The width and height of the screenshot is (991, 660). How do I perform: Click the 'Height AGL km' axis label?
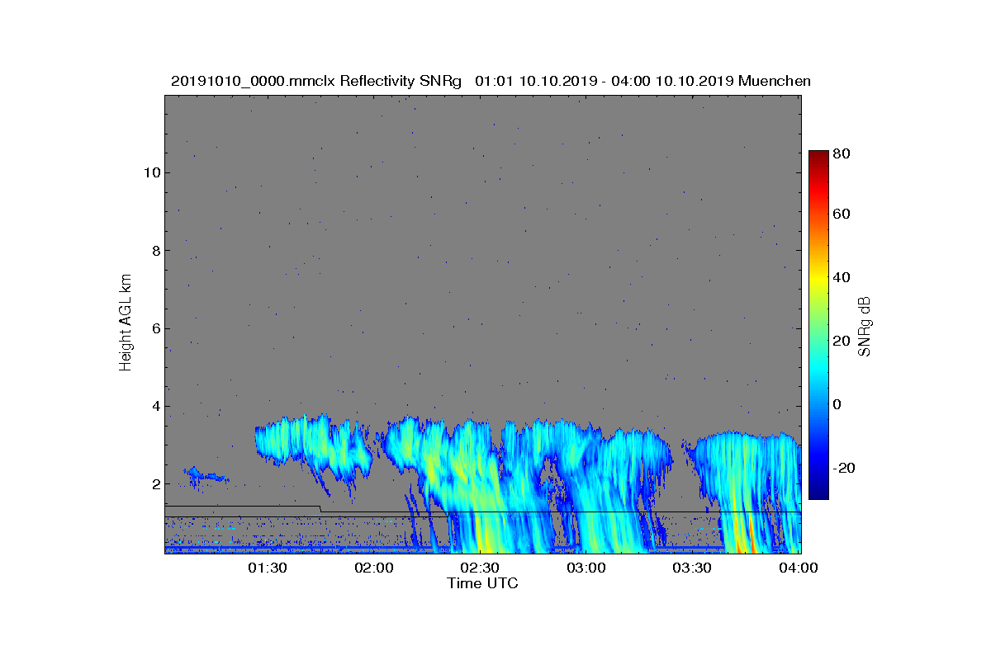pos(126,324)
